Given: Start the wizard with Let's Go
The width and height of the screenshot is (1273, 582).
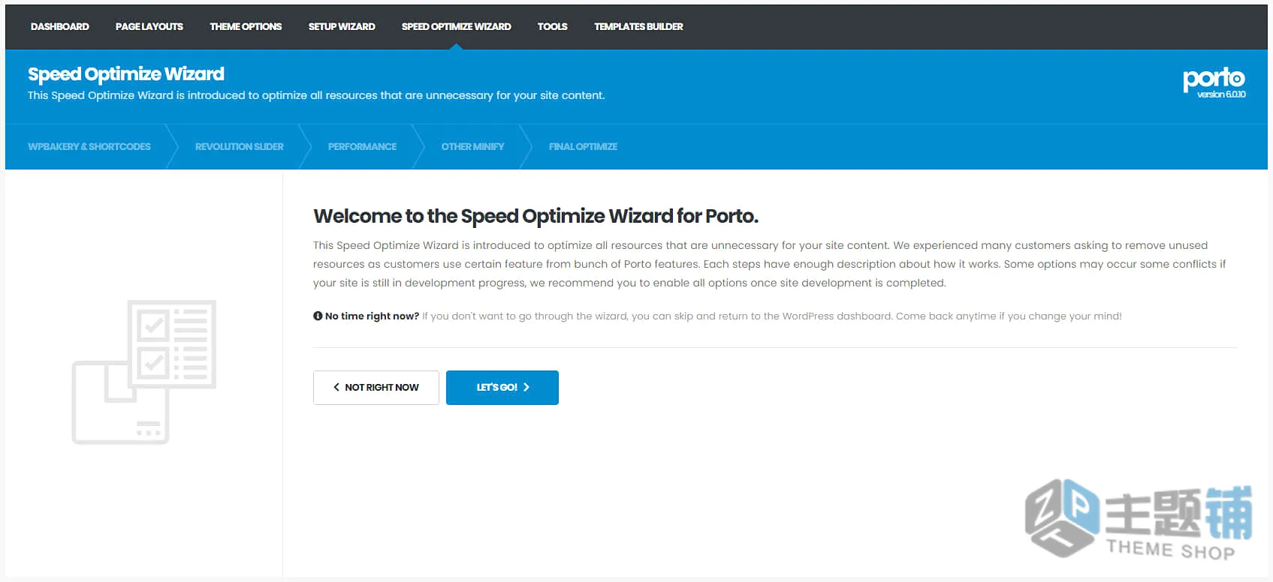Looking at the screenshot, I should (x=502, y=388).
